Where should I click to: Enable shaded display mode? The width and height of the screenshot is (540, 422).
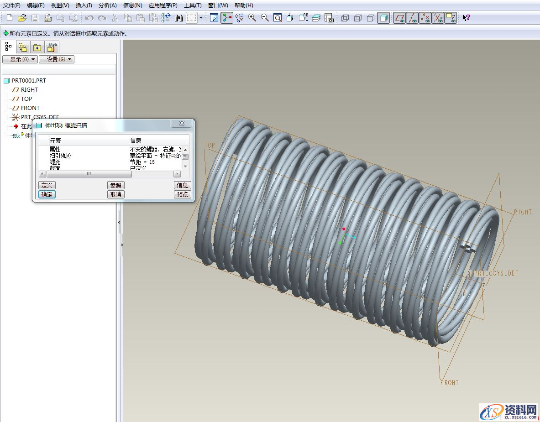click(x=383, y=18)
